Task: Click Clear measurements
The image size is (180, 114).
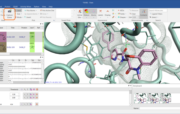Action: click(x=133, y=14)
